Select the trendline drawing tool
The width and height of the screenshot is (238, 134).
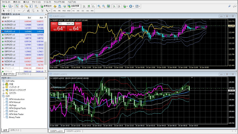pos(24,11)
